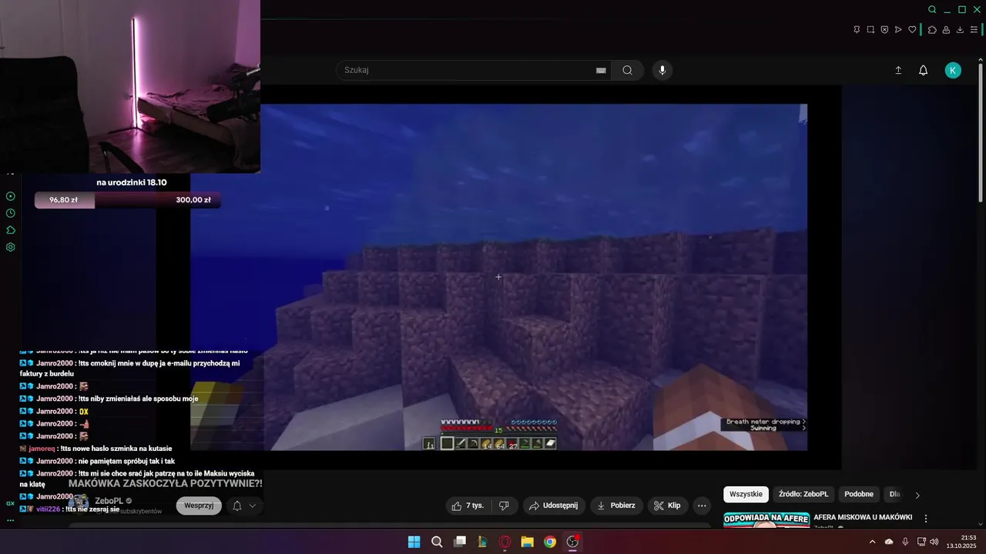Open OBS Studio from taskbar

coord(572,542)
